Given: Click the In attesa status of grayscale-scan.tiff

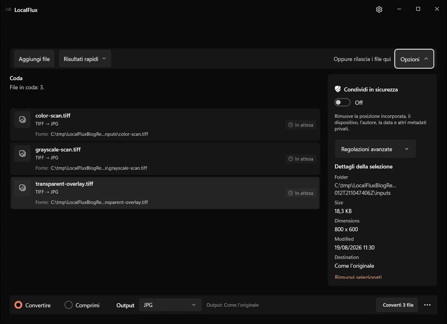Looking at the screenshot, I should (301, 159).
